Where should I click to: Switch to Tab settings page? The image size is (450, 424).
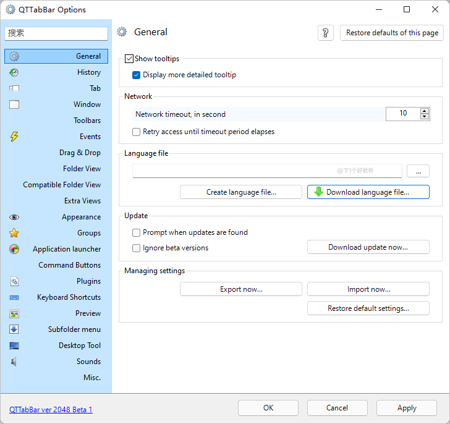[x=56, y=88]
